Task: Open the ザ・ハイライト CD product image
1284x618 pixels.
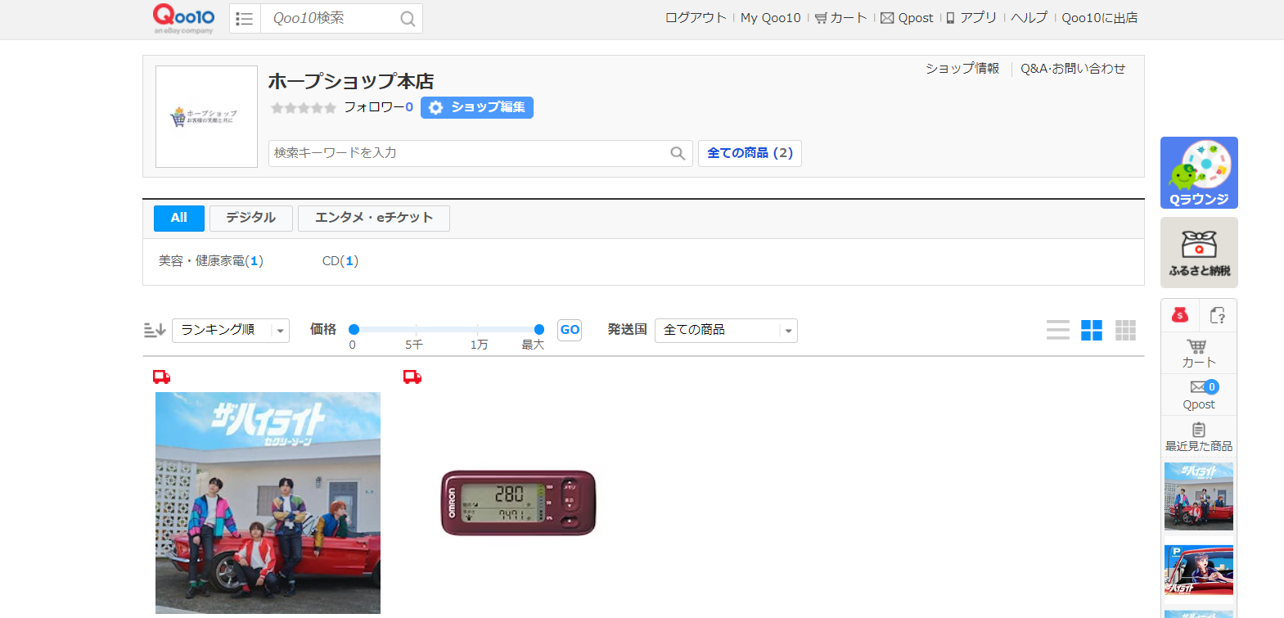Action: point(268,503)
